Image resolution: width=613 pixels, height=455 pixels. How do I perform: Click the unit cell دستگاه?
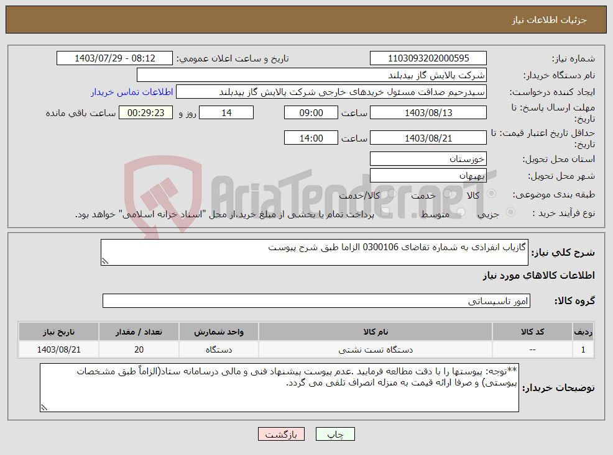[x=219, y=349]
